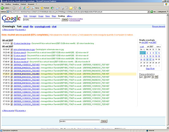Click the Search (Cerca) magnifier icon
Image resolution: width=169 pixels, height=132 pixels.
[33, 8]
